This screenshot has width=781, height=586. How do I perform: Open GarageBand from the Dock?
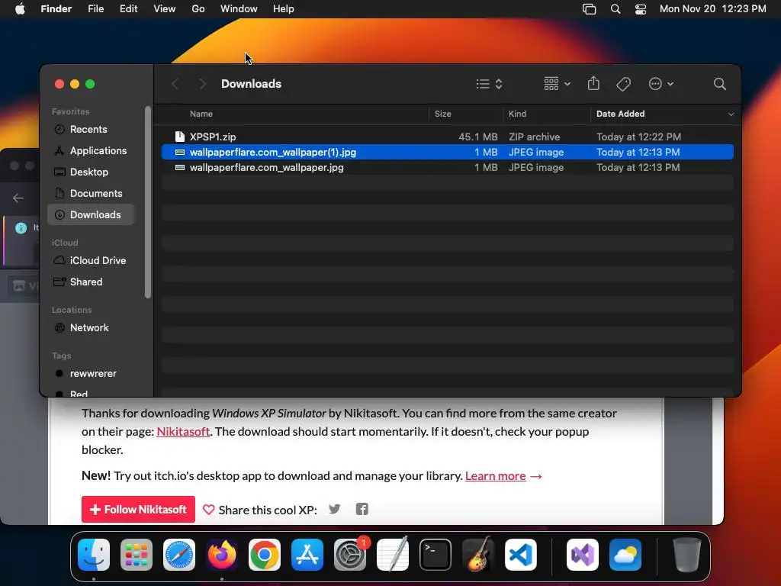point(478,555)
